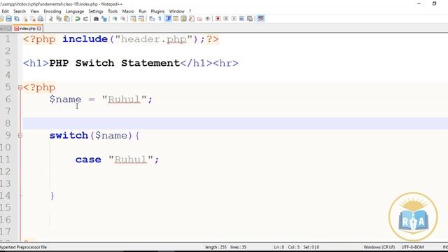Toggle the Word Wrap toolbar icon
Screen dimensions: 448x252
(x=152, y=19)
